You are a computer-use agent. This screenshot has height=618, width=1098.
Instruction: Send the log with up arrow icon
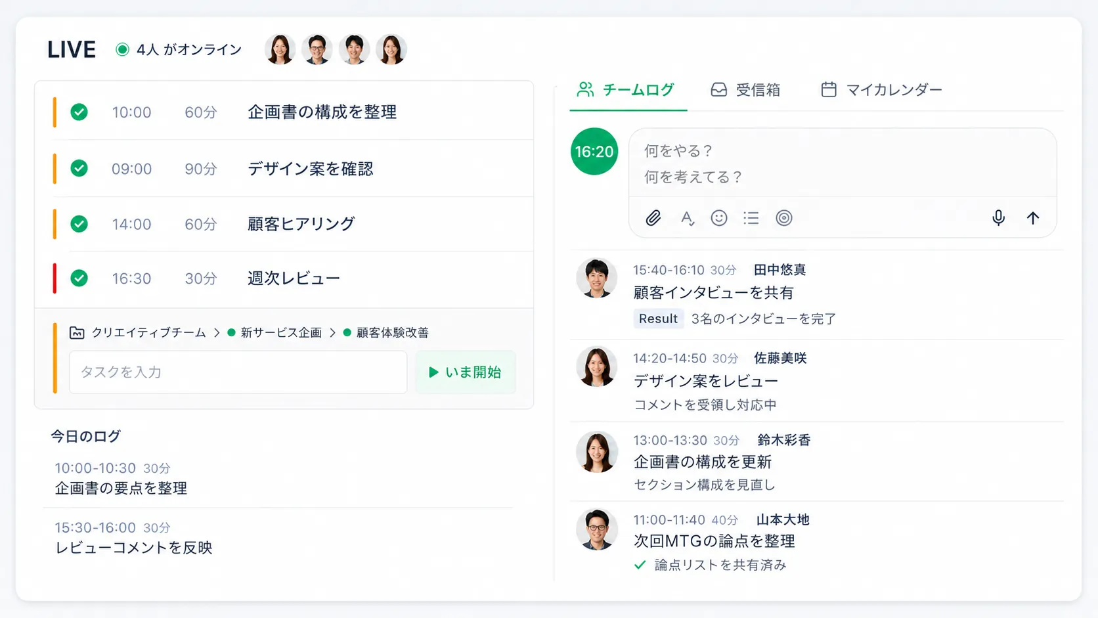(x=1033, y=218)
